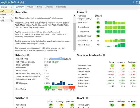Click the Growth Industry score 53 badge
140x108 pixels.
123,105
